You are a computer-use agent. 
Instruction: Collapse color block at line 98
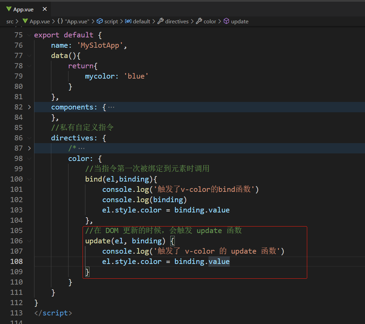29,159
